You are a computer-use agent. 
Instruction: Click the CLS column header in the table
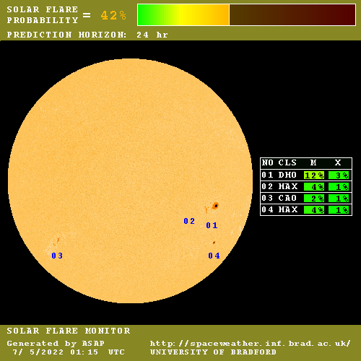tap(287, 162)
